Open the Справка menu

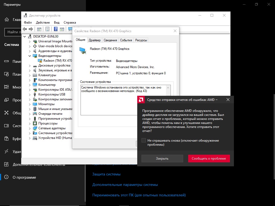tap(70, 23)
